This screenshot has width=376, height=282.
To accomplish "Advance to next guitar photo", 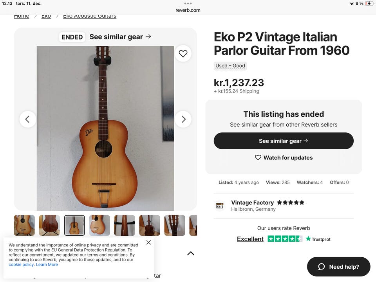I will click(183, 119).
